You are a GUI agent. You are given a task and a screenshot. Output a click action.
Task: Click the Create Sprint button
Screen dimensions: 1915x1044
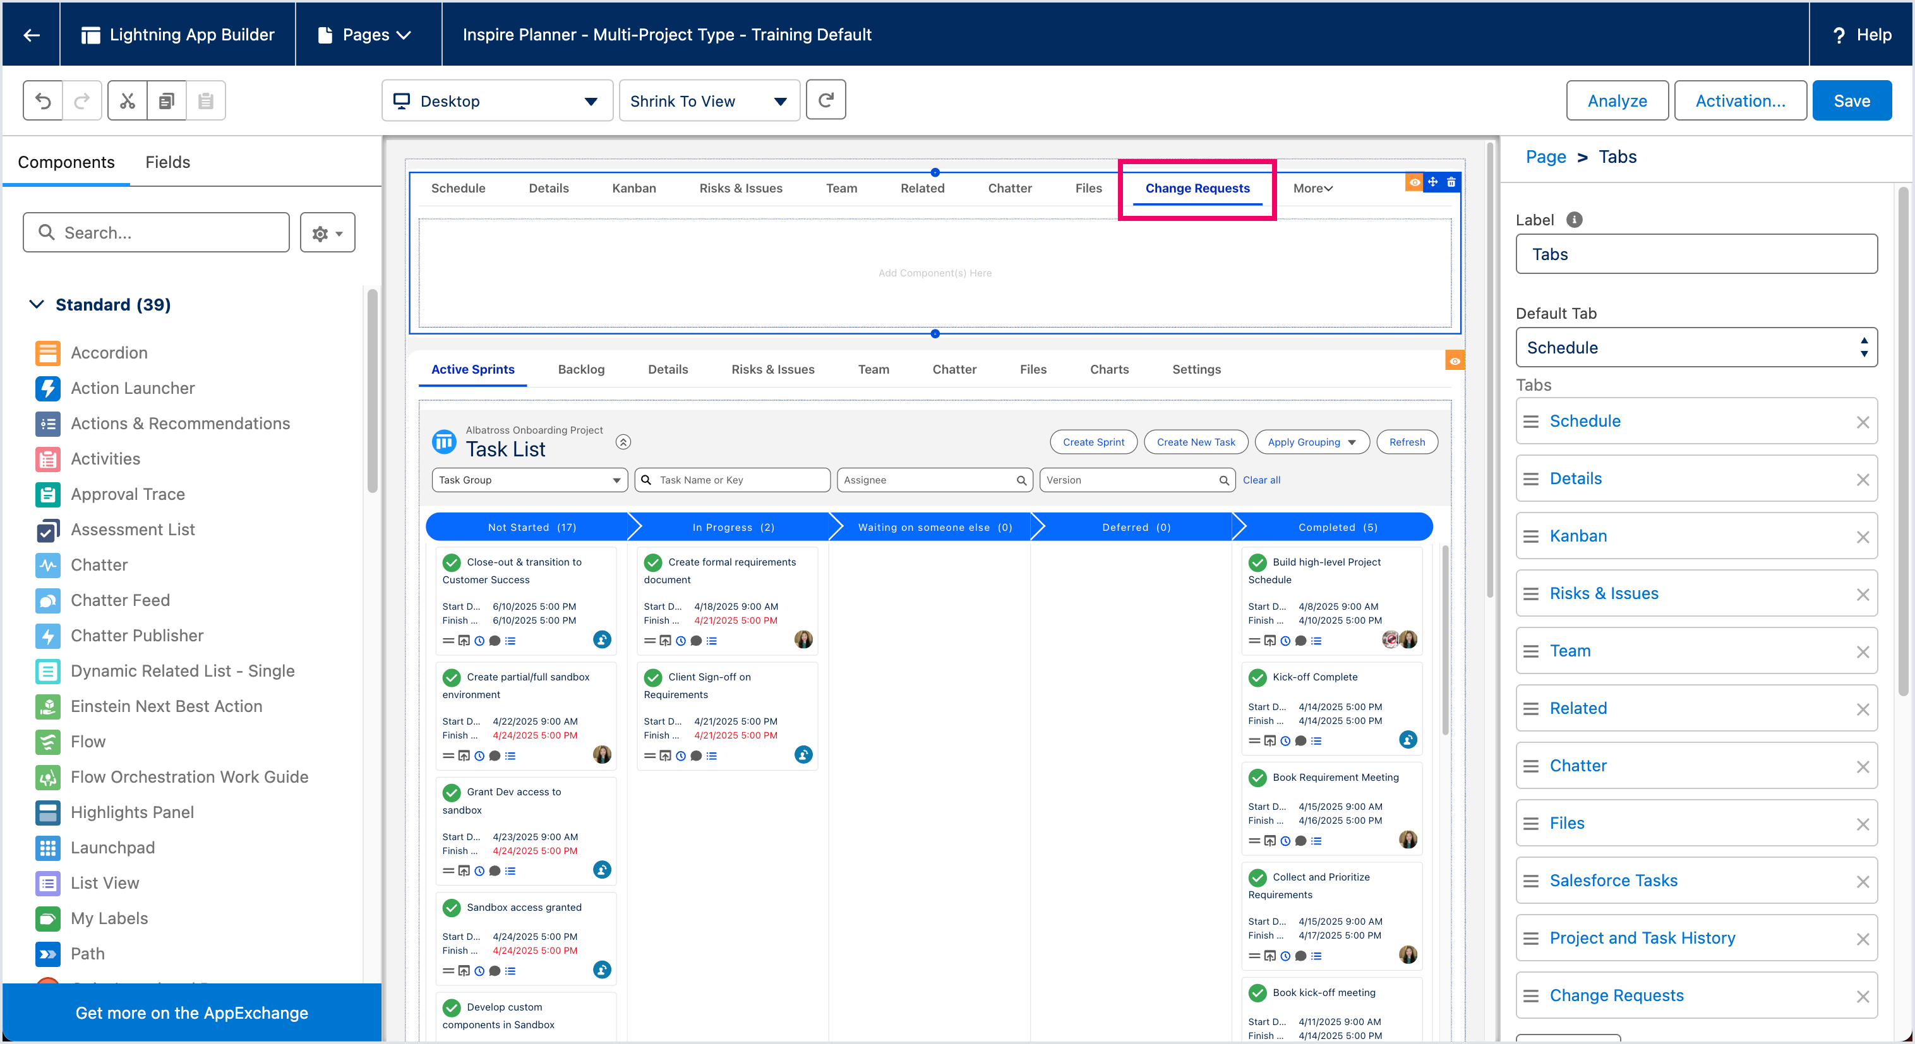pyautogui.click(x=1093, y=442)
